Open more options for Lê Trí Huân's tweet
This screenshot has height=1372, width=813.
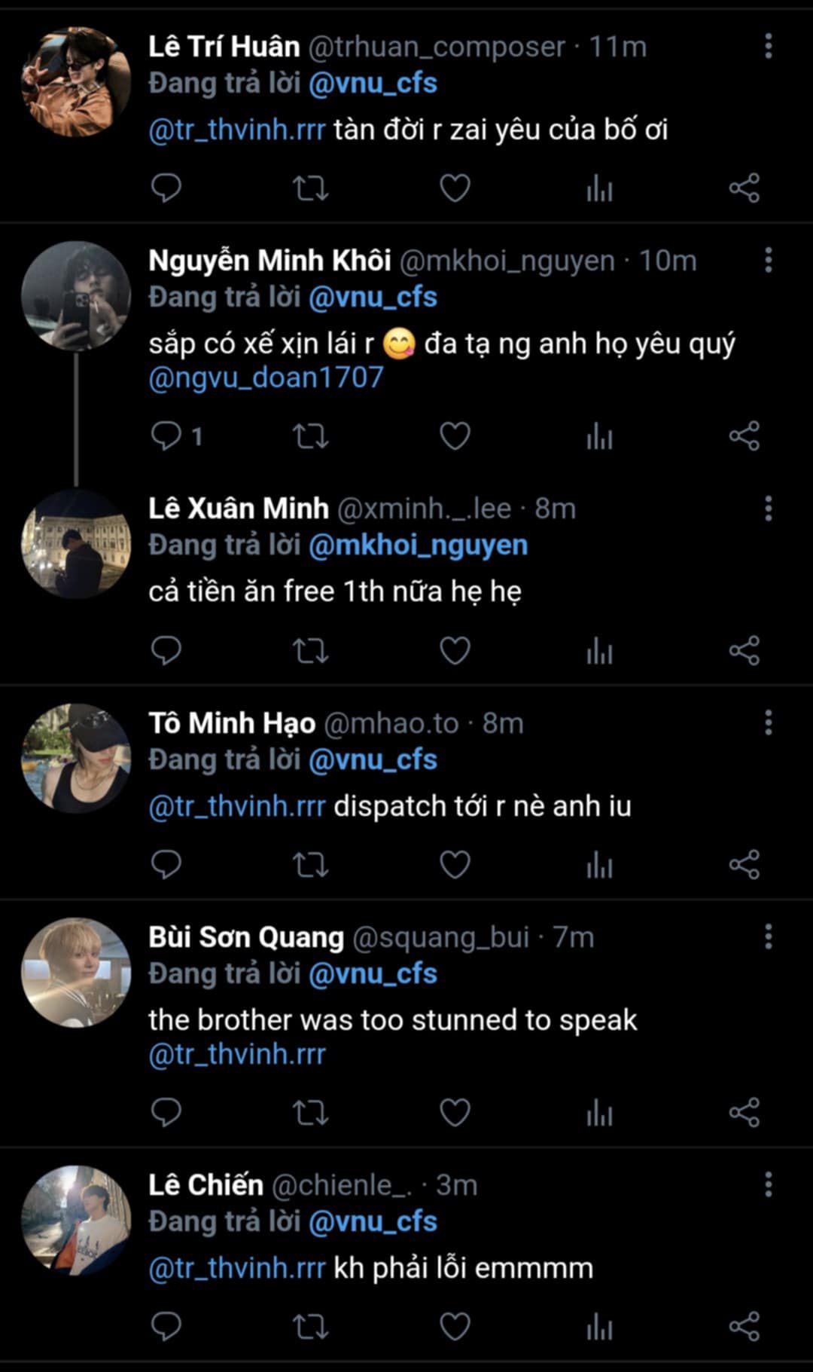[x=768, y=47]
